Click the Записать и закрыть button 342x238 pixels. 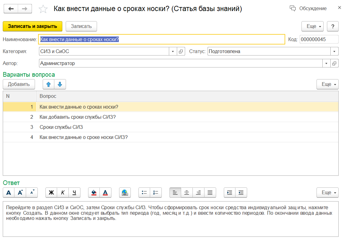[x=33, y=26]
